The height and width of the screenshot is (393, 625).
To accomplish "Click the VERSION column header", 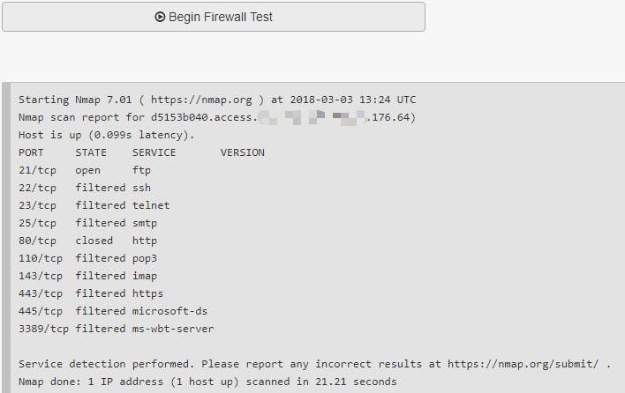I will (242, 152).
